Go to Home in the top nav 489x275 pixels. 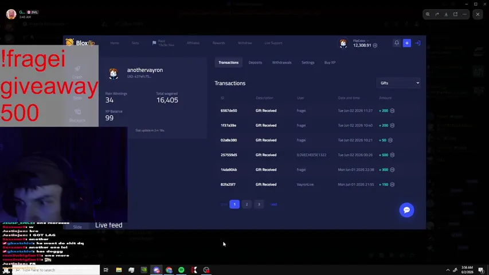115,43
